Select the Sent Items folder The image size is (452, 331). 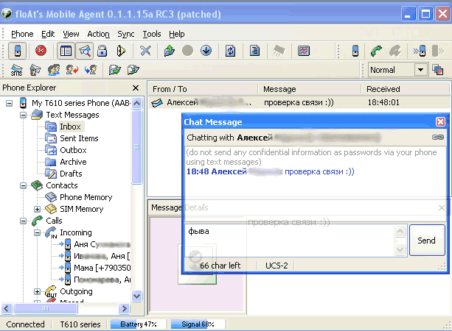coord(79,138)
